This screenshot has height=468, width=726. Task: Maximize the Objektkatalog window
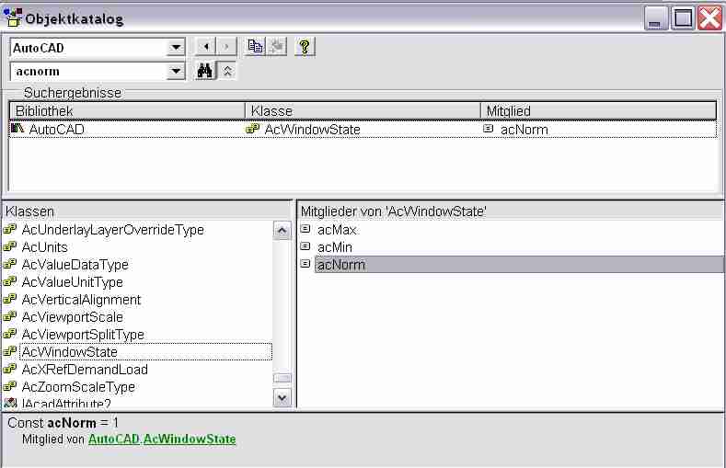[683, 18]
